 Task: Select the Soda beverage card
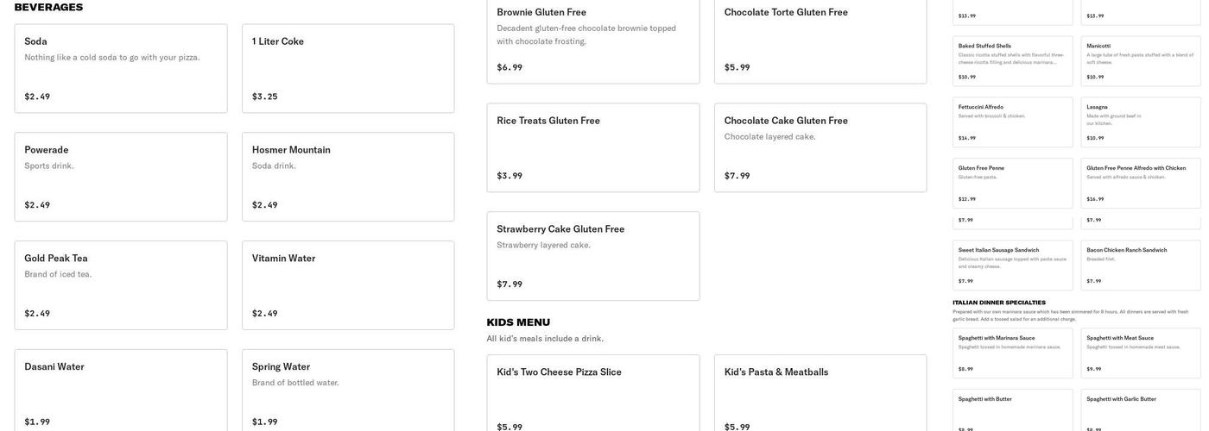121,68
